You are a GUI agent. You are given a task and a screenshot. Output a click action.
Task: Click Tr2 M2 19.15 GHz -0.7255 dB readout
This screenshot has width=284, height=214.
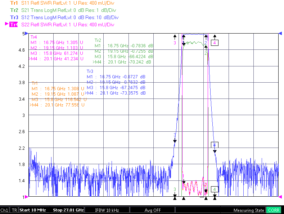(124, 51)
